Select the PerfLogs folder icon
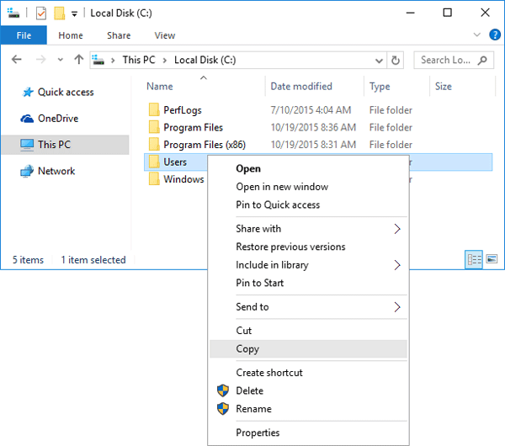 [x=153, y=110]
